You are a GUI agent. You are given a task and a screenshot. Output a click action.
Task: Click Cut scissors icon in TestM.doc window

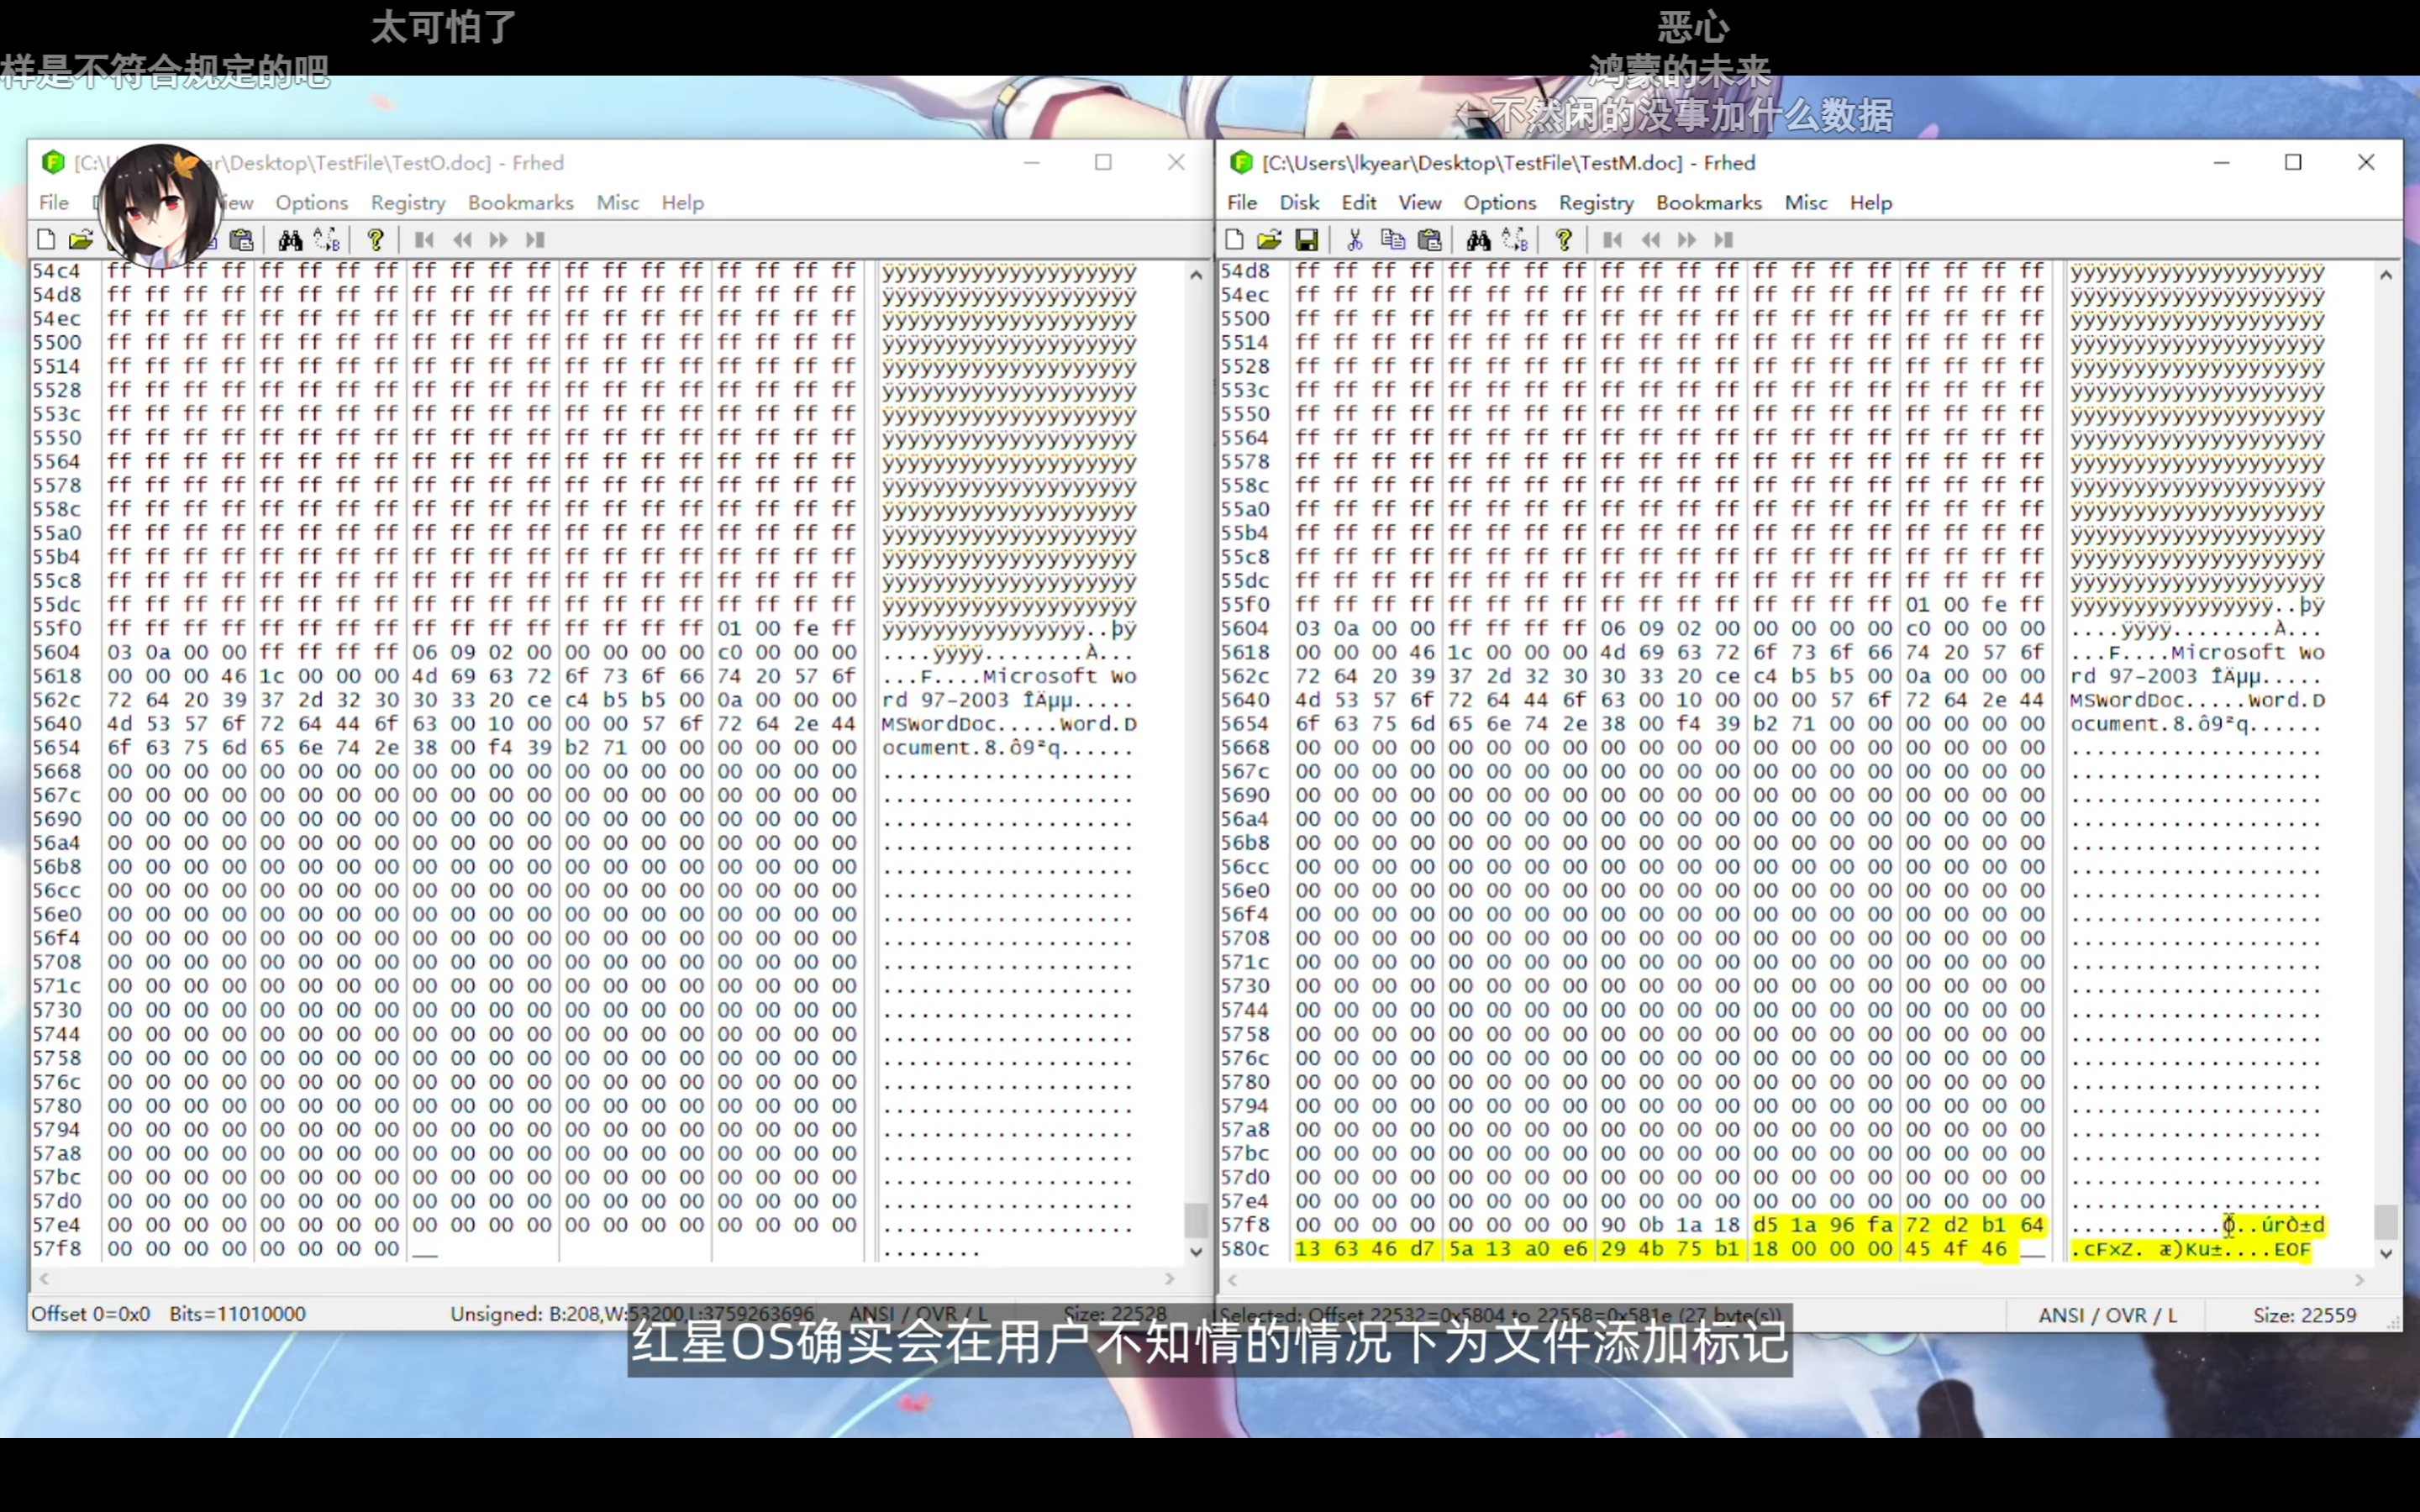1354,240
